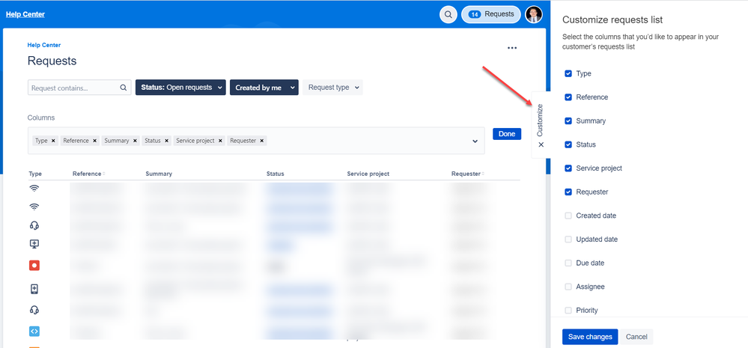Remove the Summary column chip
Screen dimensions: 748x348
135,141
